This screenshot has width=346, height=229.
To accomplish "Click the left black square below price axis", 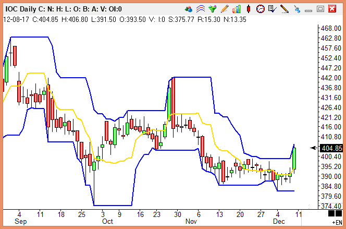I will [x=331, y=213].
